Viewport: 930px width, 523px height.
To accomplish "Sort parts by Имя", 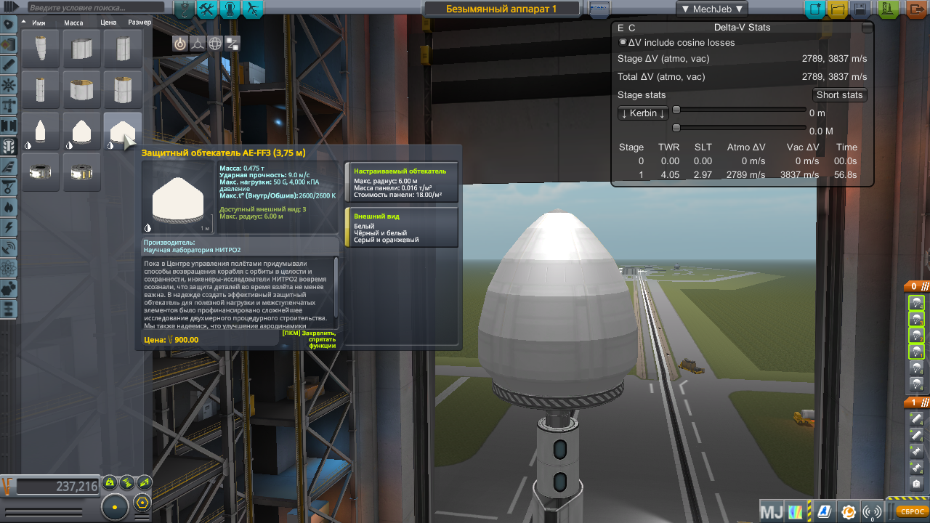I will coord(39,23).
